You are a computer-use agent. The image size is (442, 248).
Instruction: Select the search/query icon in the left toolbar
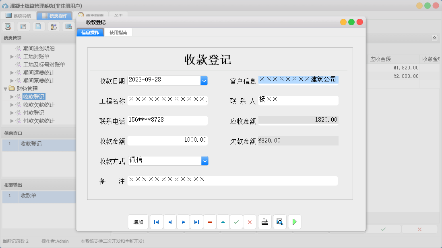[8, 26]
